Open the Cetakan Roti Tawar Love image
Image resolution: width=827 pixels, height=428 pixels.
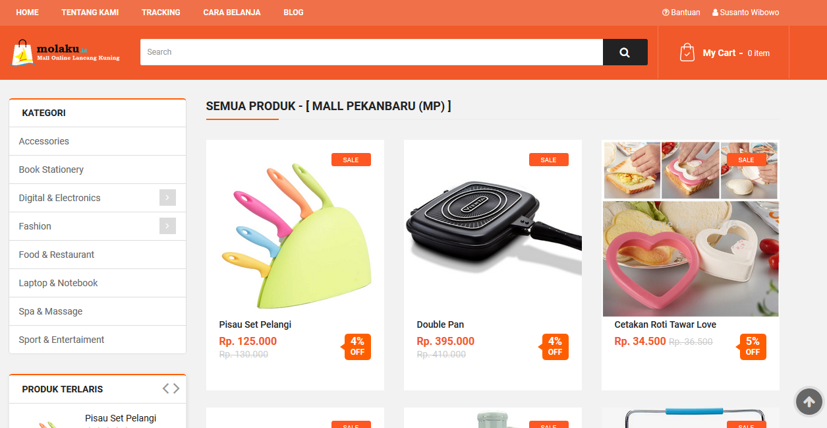tap(691, 228)
